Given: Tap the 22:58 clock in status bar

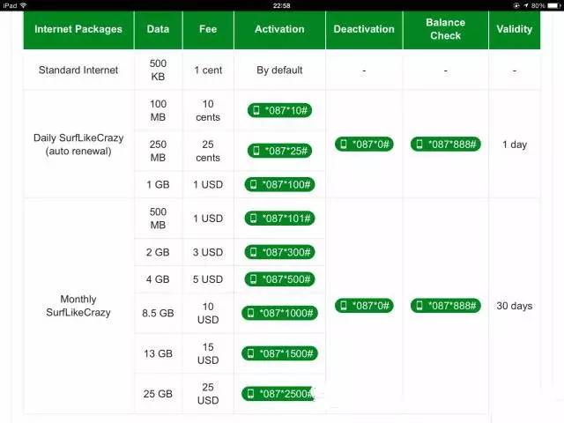Looking at the screenshot, I should tap(282, 5).
